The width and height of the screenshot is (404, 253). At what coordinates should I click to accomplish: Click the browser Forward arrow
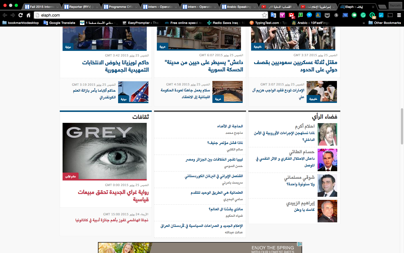[13, 15]
